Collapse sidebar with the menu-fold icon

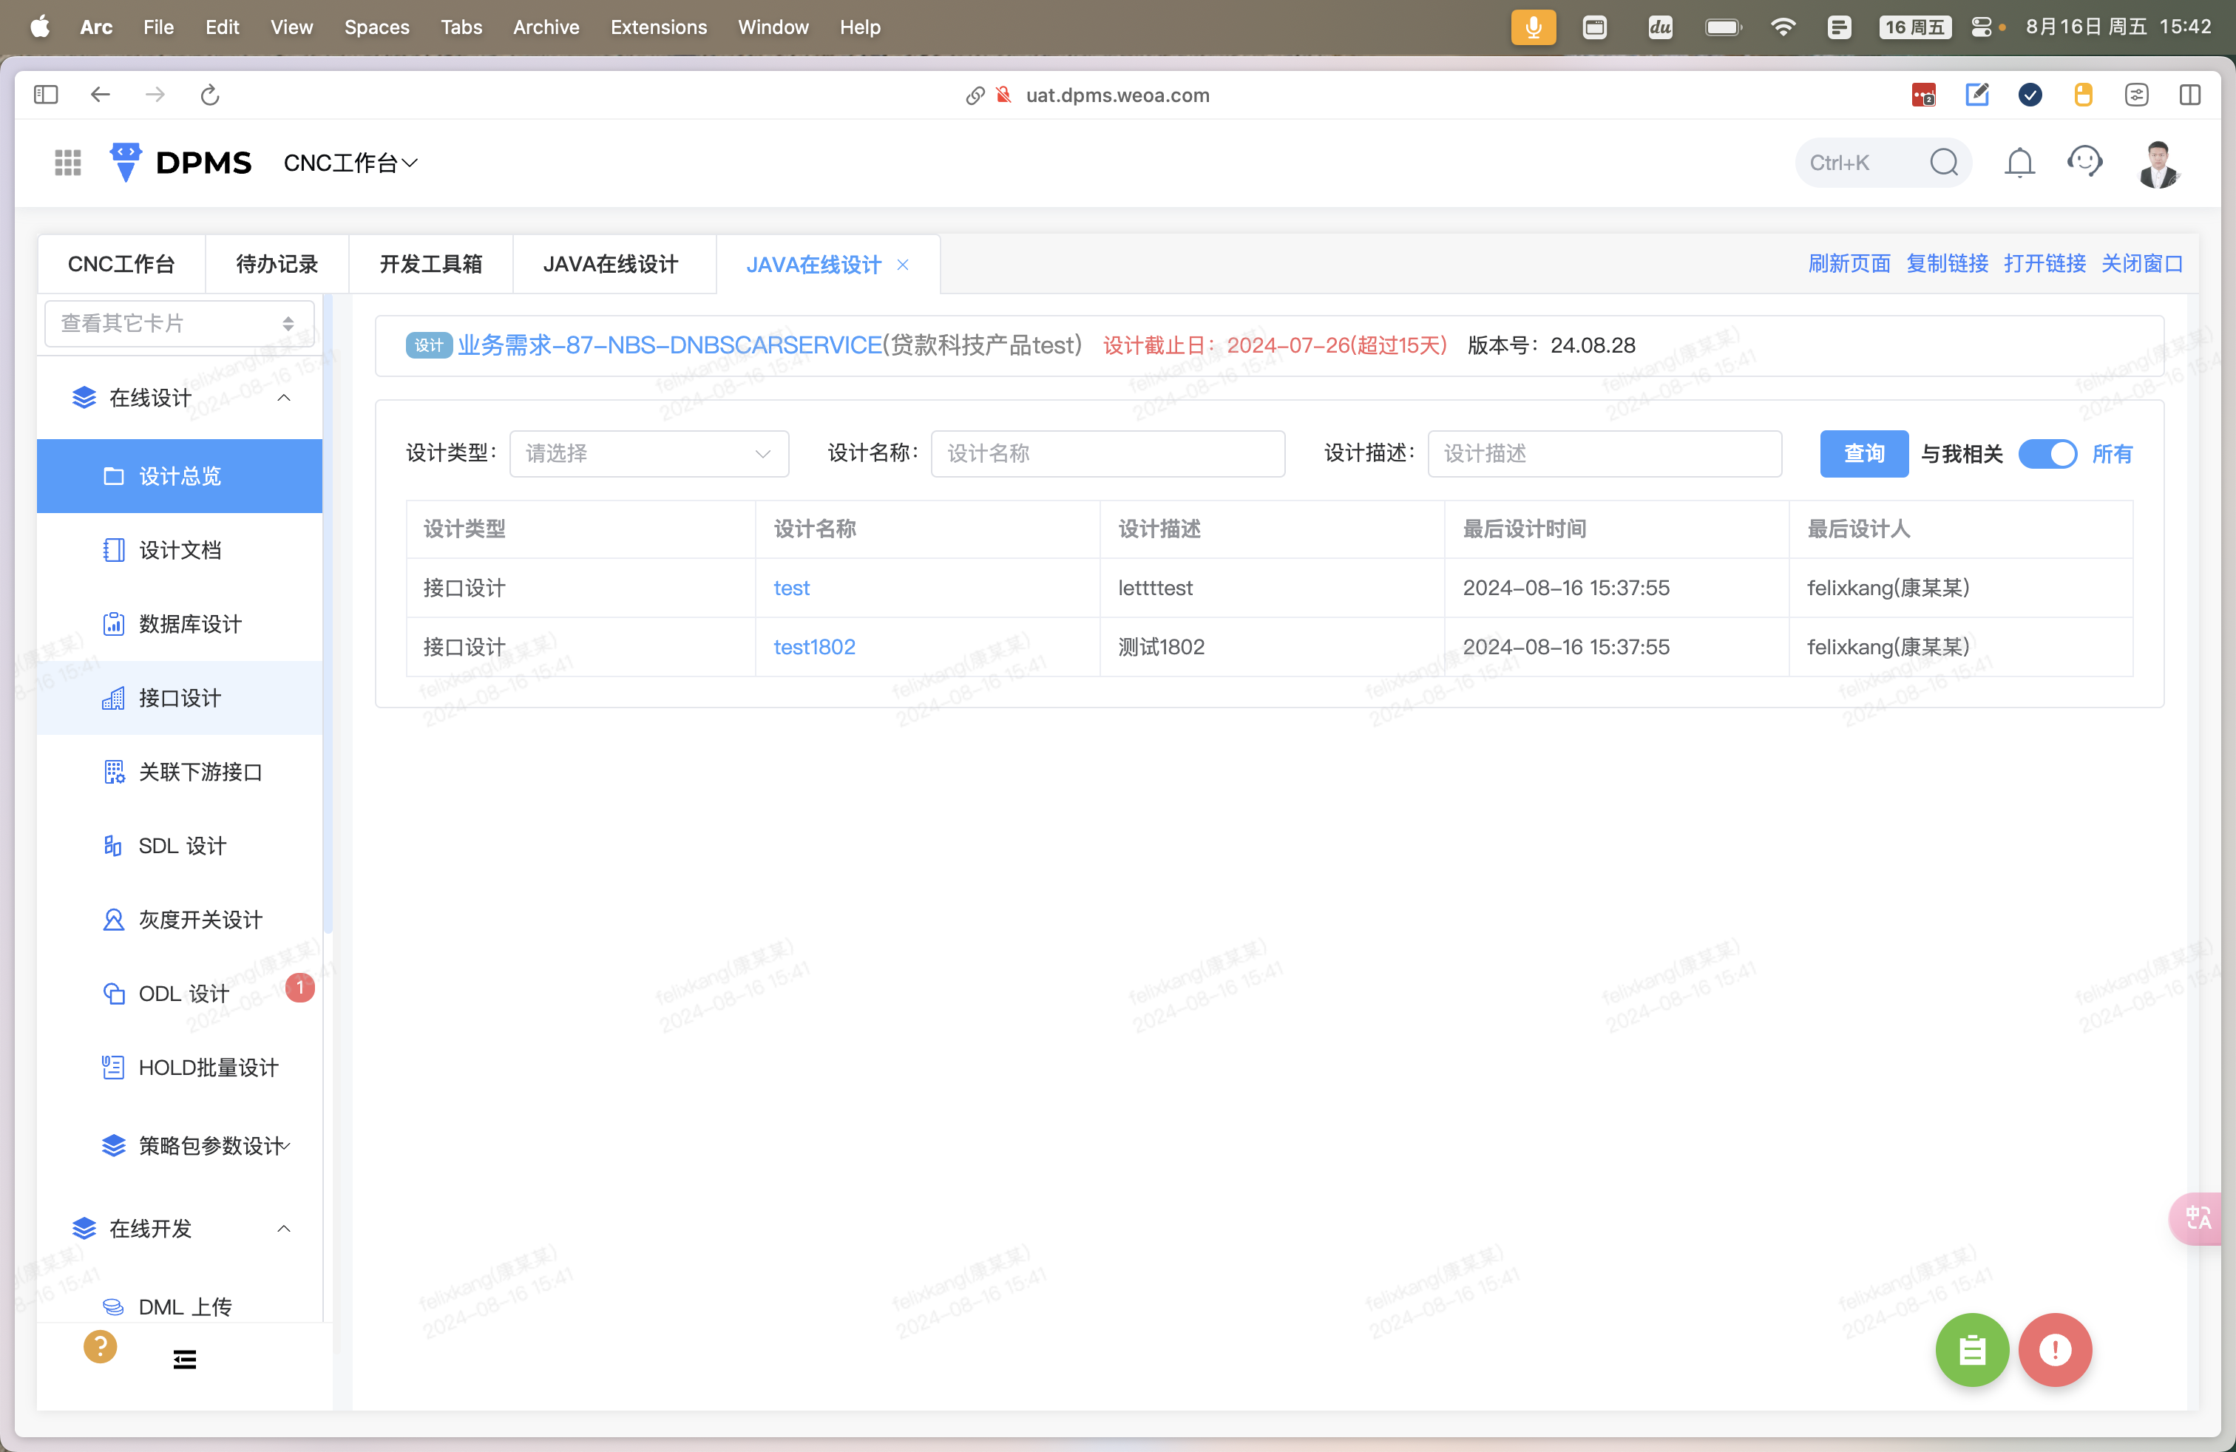(185, 1359)
